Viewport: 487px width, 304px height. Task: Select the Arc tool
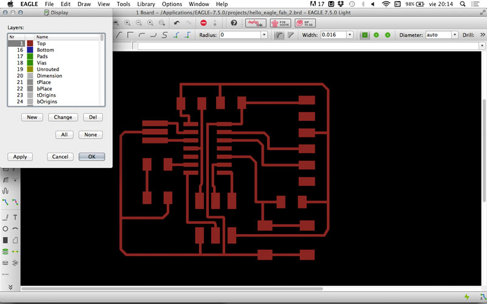(x=15, y=229)
